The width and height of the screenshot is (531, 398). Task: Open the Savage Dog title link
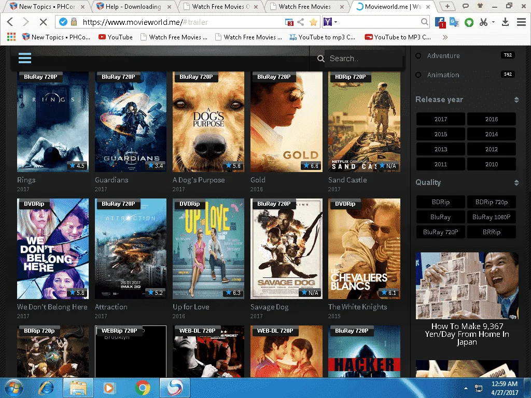269,307
